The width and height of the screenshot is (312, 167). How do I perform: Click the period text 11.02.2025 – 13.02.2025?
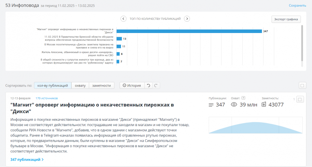pyautogui.click(x=76, y=6)
